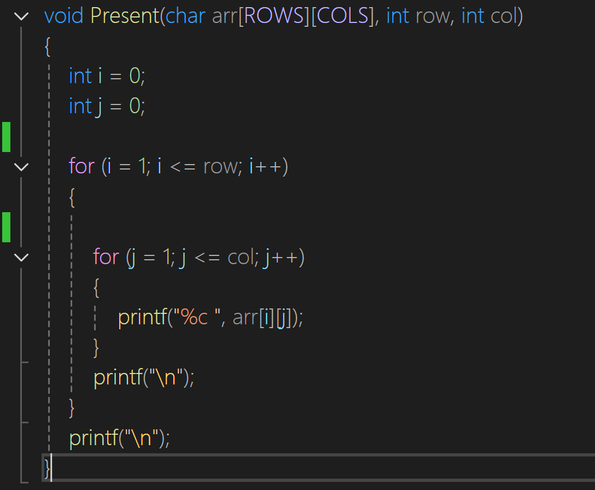Collapse the inner for (j = 1...) loop chevron
The height and width of the screenshot is (490, 595).
click(x=21, y=258)
